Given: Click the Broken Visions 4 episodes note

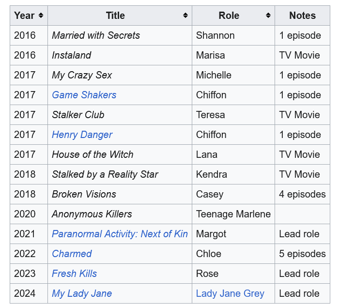Looking at the screenshot, I should pyautogui.click(x=302, y=194).
